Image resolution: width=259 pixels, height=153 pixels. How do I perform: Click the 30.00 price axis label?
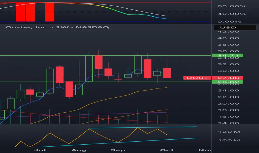pyautogui.click(x=228, y=71)
